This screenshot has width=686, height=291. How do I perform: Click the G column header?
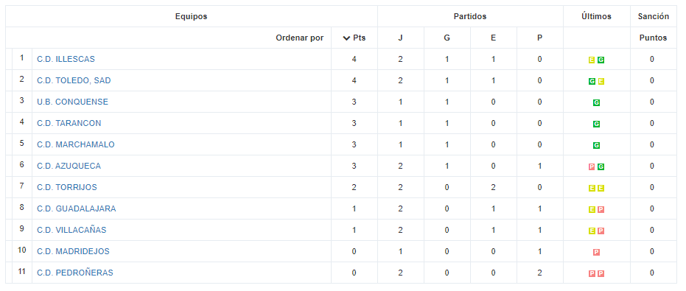pyautogui.click(x=447, y=38)
